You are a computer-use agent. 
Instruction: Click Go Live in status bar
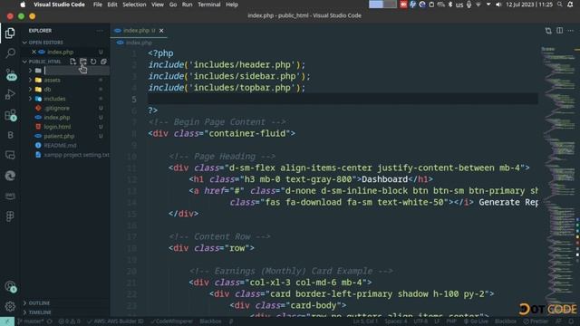click(x=476, y=321)
